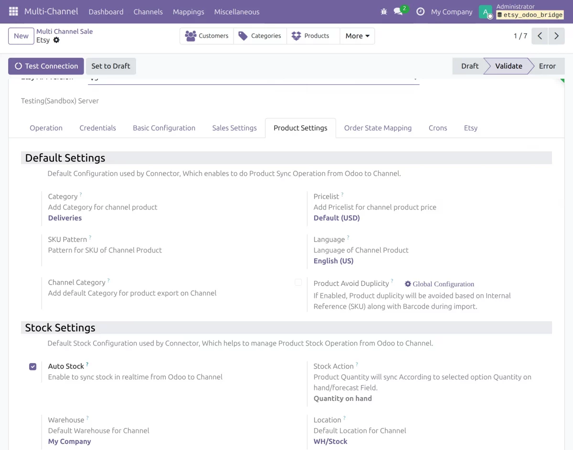This screenshot has height=450, width=573.
Task: Select the Error status stage
Action: pyautogui.click(x=547, y=66)
